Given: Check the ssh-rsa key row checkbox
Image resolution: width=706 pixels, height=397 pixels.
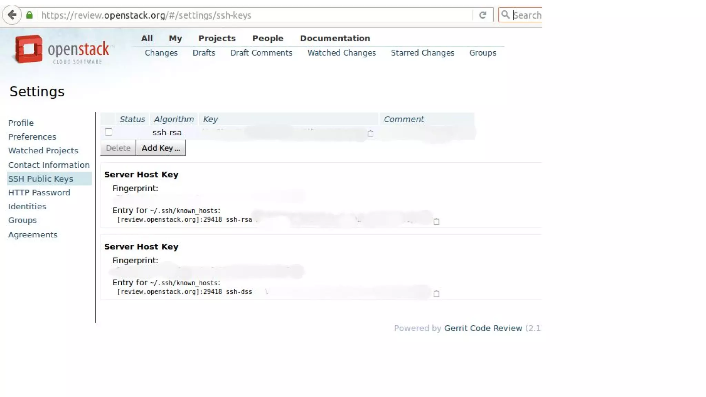Looking at the screenshot, I should (109, 132).
